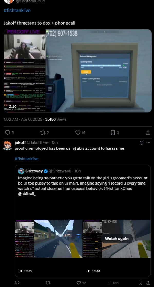Open the @JakoffLive handle link
The height and width of the screenshot is (287, 154).
click(37, 142)
